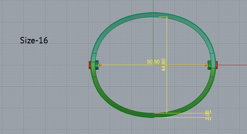Screen dimensions: 247x134
Task: Select the green hinge barrel on right
Action: click(209, 65)
